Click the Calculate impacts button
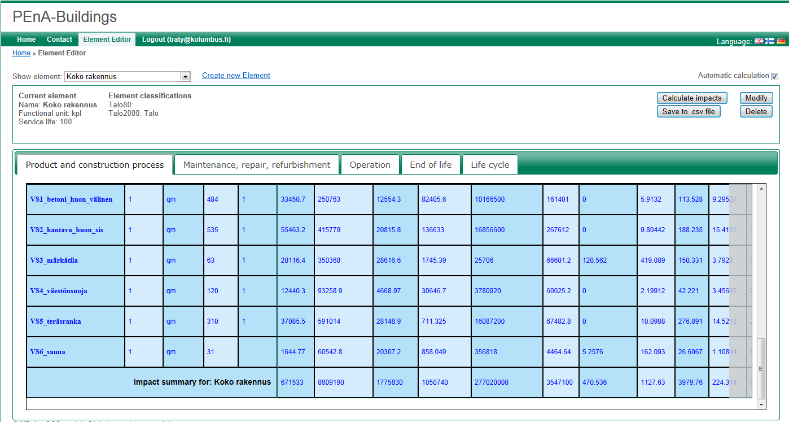The image size is (789, 422). [692, 98]
